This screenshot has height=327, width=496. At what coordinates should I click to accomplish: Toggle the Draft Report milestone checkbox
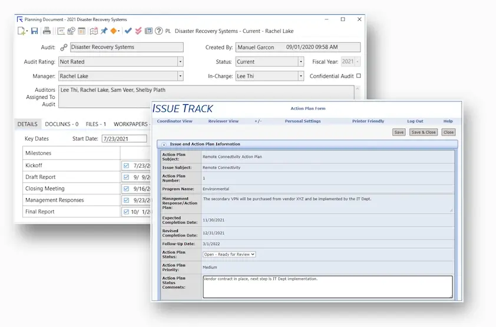pyautogui.click(x=126, y=177)
